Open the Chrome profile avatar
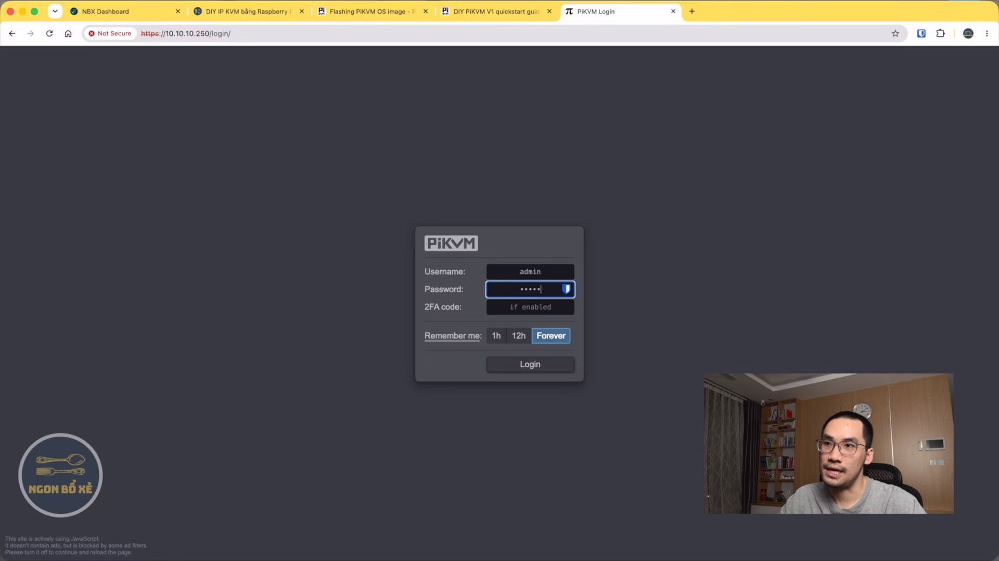Screen dimensions: 999x561 point(968,33)
